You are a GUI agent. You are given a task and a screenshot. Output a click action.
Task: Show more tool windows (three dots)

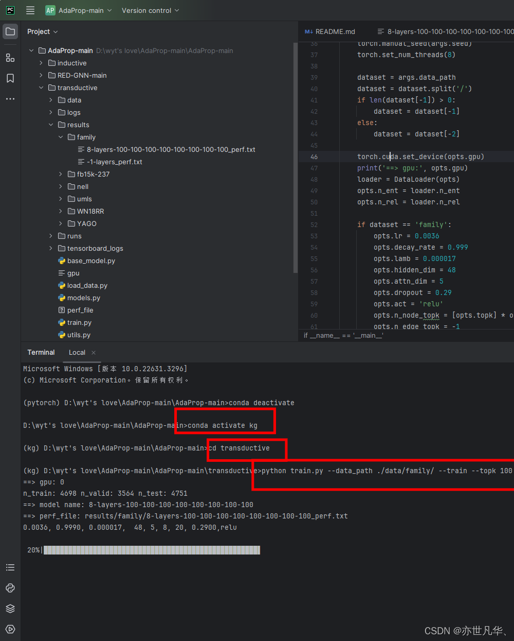click(10, 99)
